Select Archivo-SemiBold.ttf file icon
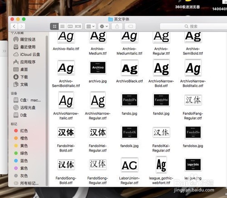This screenshot has width=227, height=198. (x=193, y=37)
